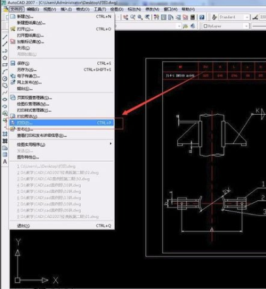Expand the layer list dropdown arrow
This screenshot has height=289, width=266.
[x=179, y=26]
